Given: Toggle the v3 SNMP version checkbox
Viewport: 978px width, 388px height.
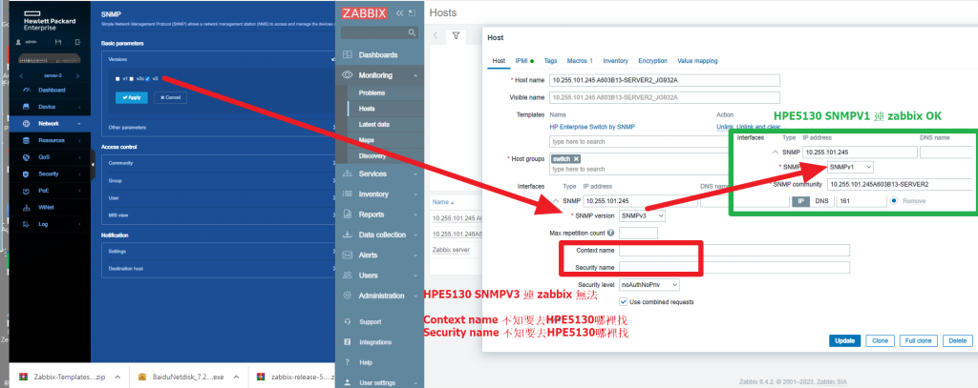Looking at the screenshot, I should point(148,79).
